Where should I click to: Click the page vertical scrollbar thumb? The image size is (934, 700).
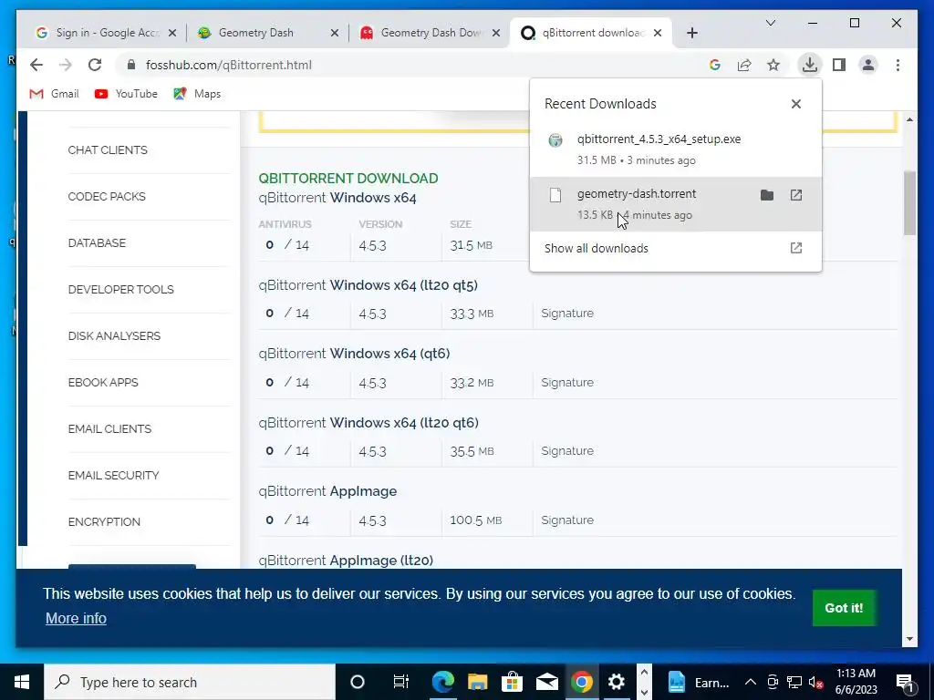909,202
